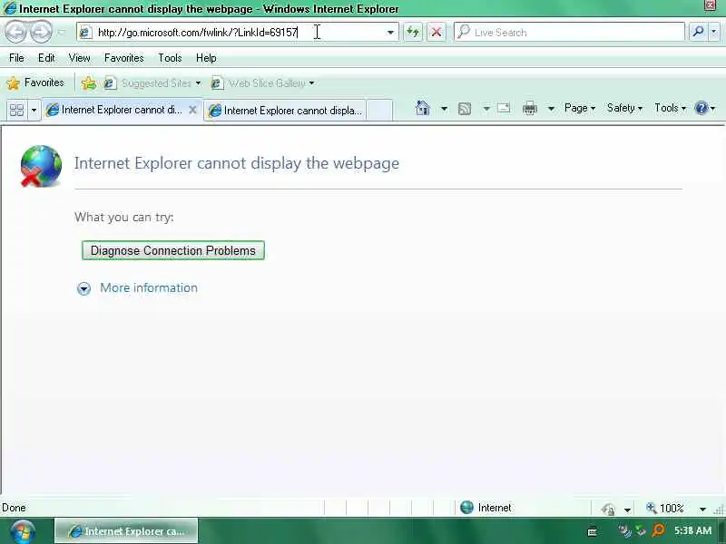Image resolution: width=726 pixels, height=544 pixels.
Task: Click the Live Search magnifier button
Action: pos(698,32)
